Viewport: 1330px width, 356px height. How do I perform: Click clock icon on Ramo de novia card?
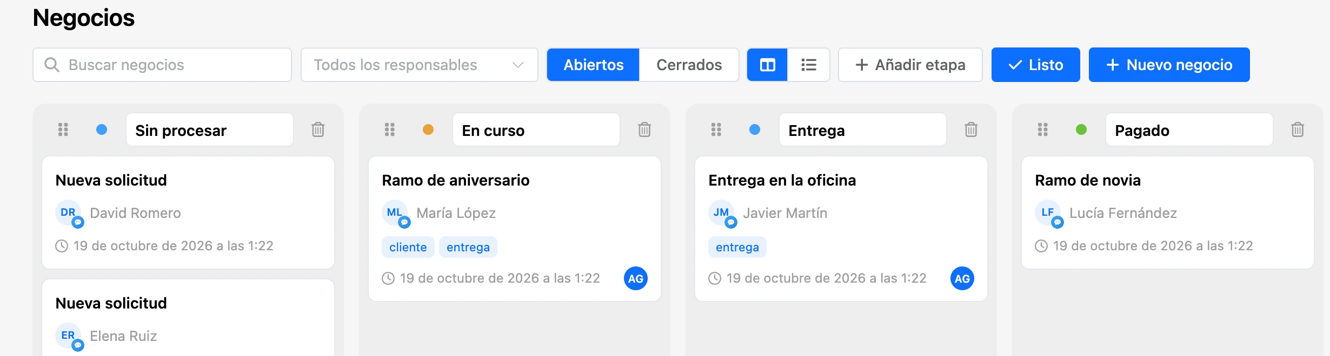[x=1041, y=246]
